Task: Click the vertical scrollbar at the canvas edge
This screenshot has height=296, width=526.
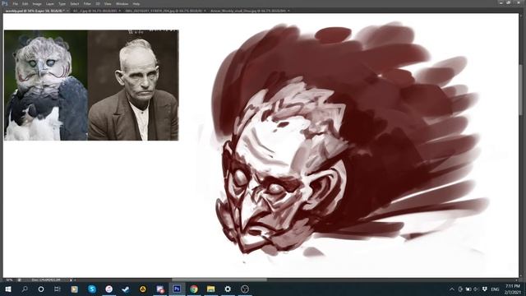Action: pyautogui.click(x=521, y=90)
